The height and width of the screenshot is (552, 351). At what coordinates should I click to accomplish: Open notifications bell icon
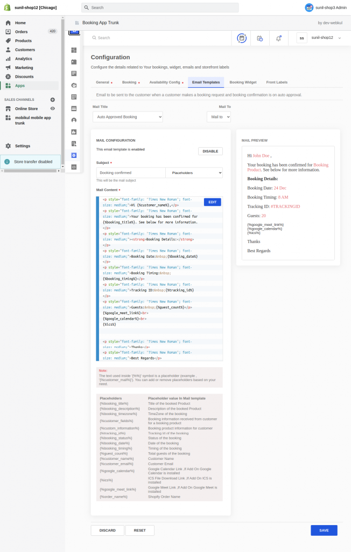click(278, 38)
